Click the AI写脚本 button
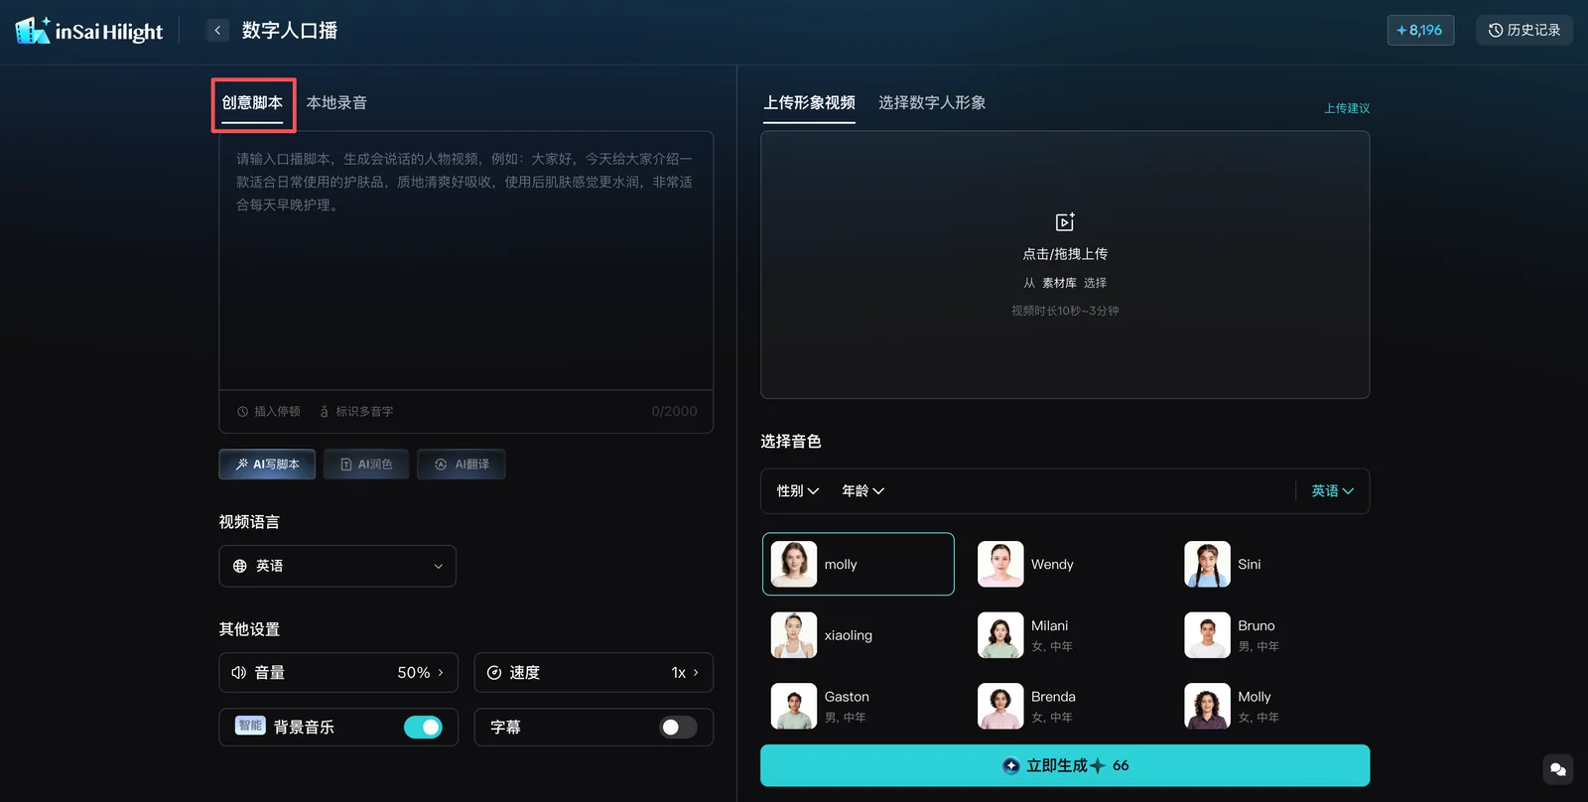The height and width of the screenshot is (802, 1588). pos(267,465)
